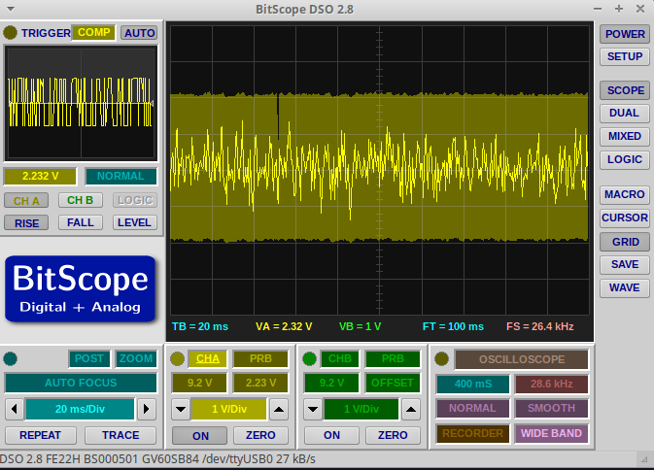
Task: Toggle the AUTO trigger mode
Action: [139, 33]
